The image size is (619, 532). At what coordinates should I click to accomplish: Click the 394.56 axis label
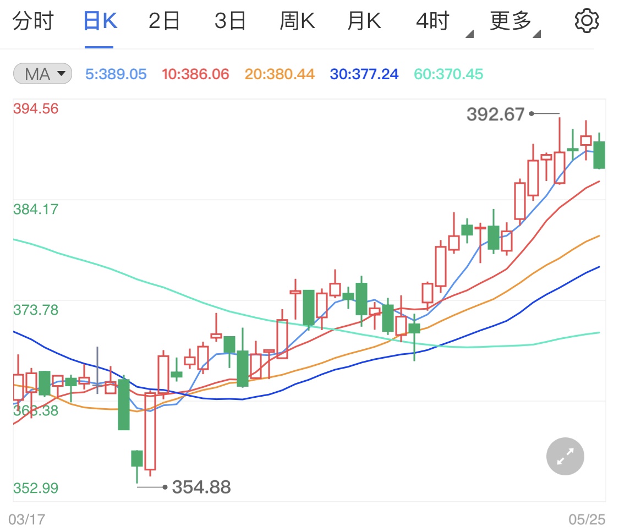pyautogui.click(x=36, y=109)
